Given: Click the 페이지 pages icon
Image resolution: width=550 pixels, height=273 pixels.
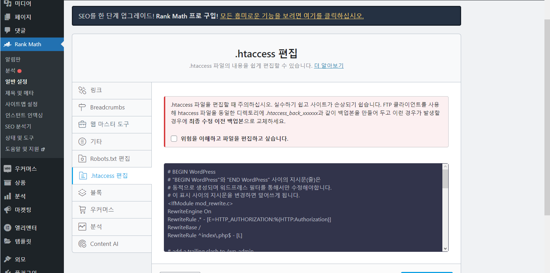Looking at the screenshot, I should point(8,17).
